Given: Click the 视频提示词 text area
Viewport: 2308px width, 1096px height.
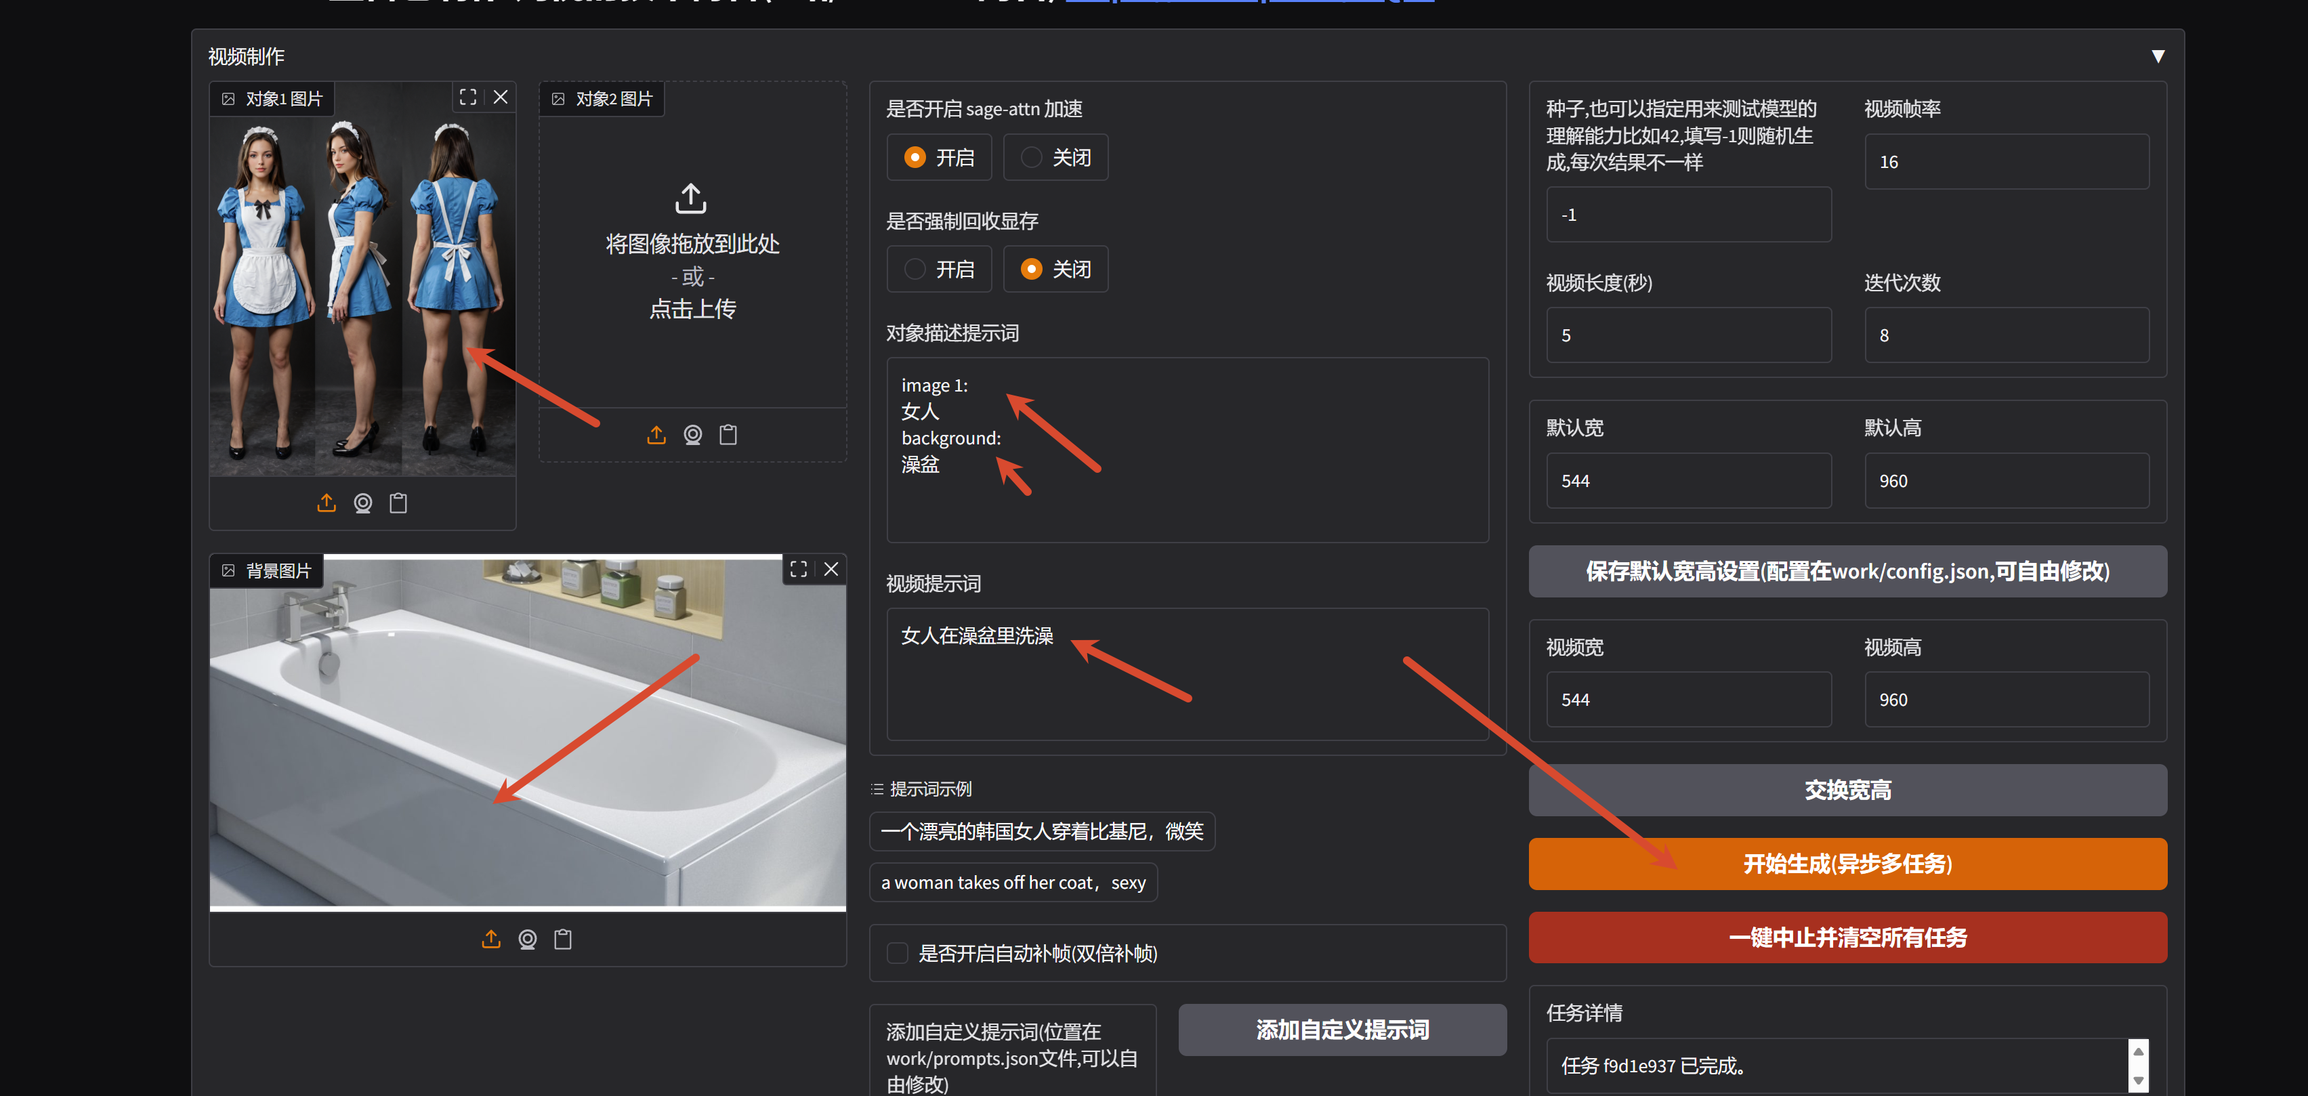Looking at the screenshot, I should pyautogui.click(x=1187, y=674).
